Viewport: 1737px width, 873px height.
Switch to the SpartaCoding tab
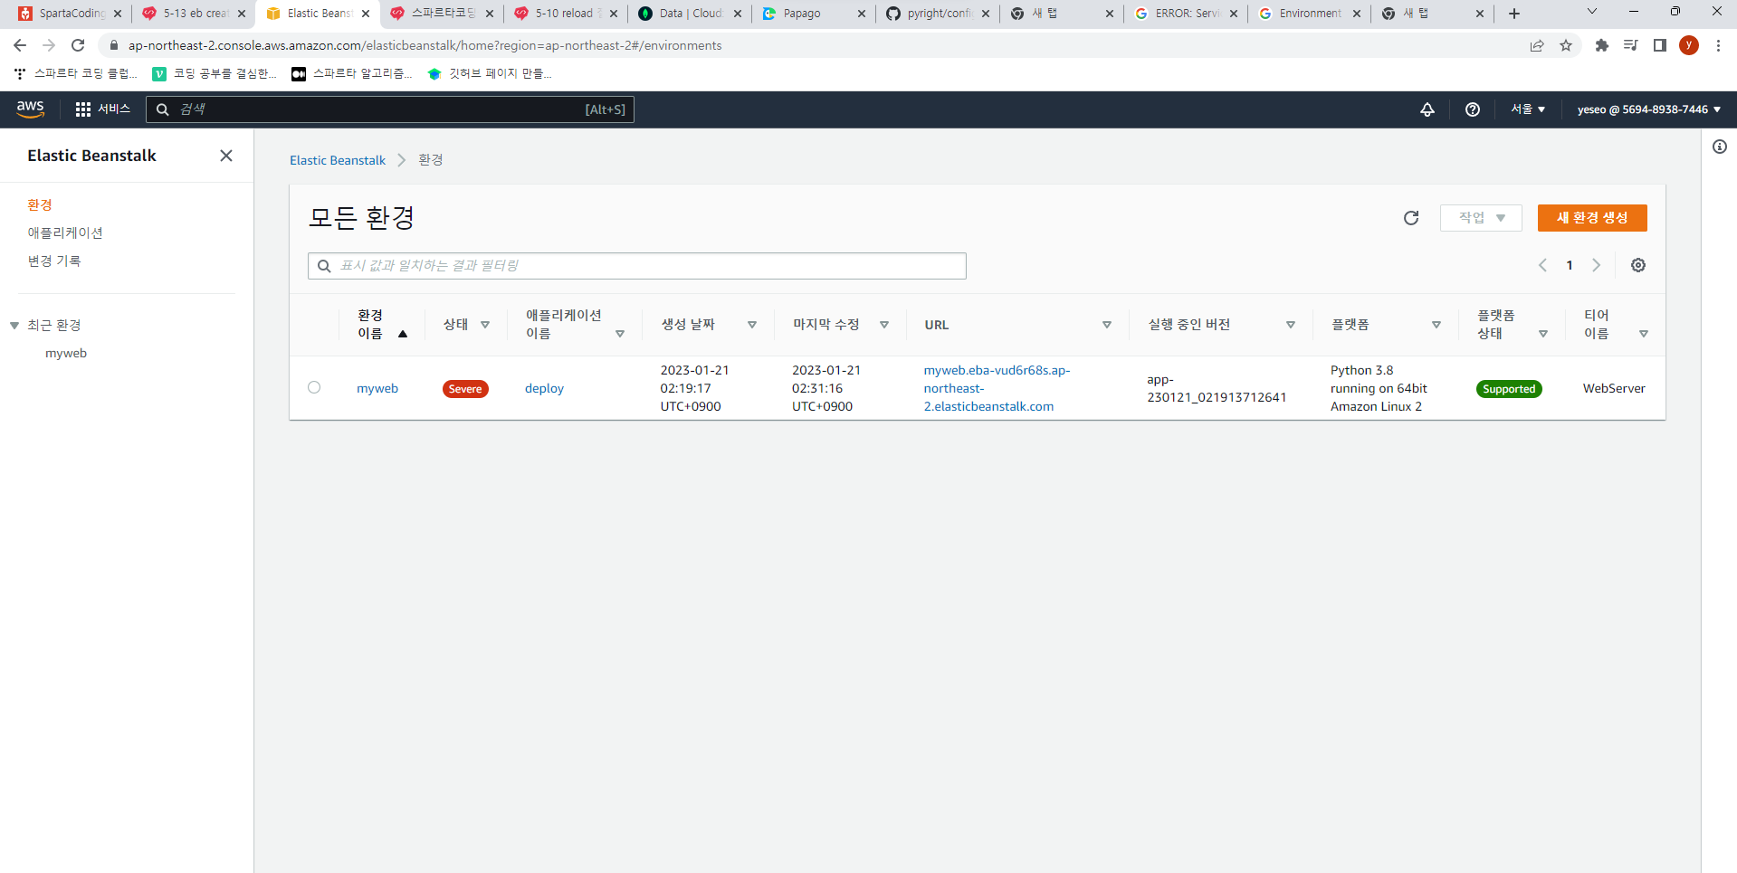point(71,14)
